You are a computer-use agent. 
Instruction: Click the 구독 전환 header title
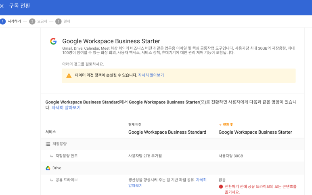click(19, 6)
